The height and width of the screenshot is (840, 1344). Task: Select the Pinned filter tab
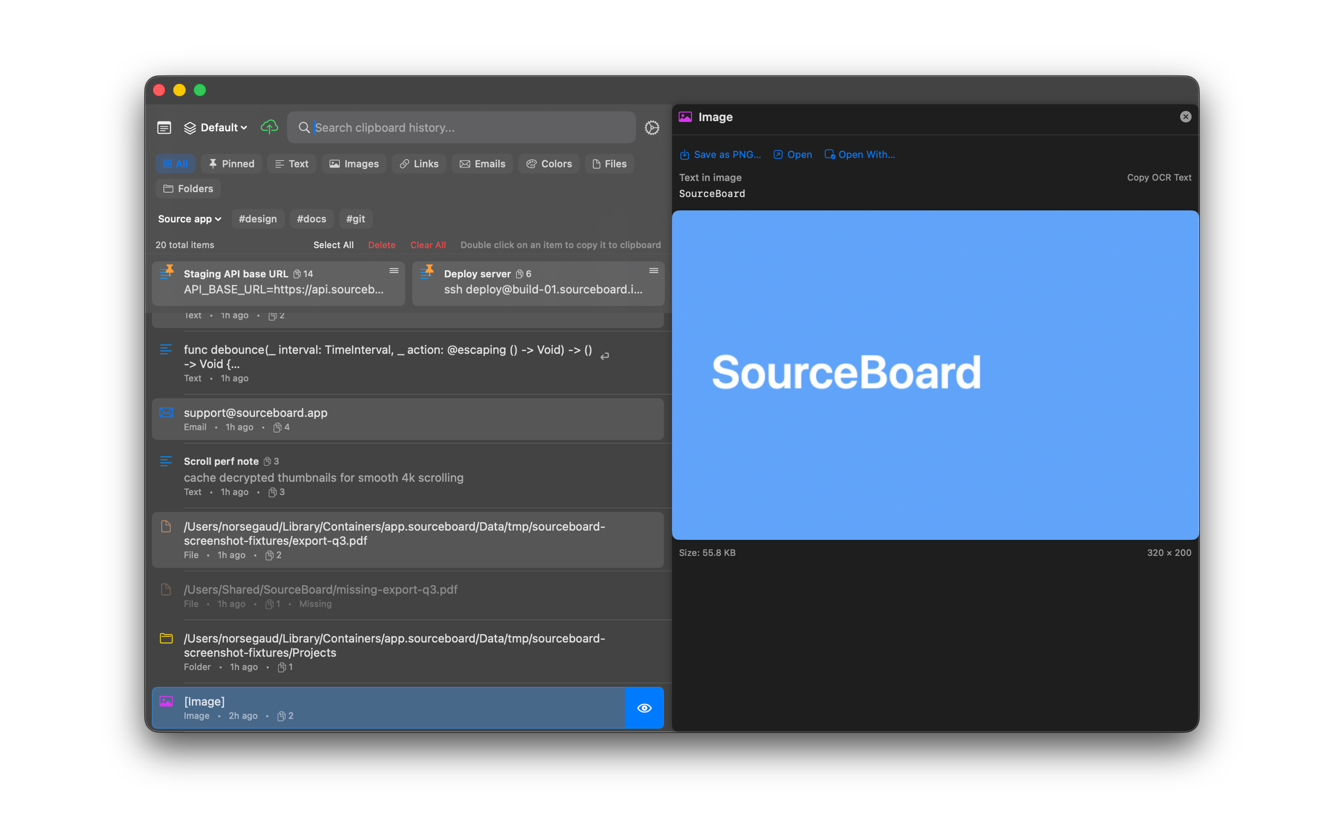(x=231, y=163)
